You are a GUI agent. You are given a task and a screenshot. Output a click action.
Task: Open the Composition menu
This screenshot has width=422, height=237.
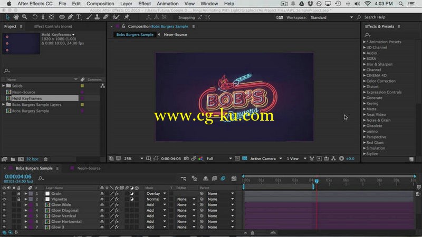100,4
